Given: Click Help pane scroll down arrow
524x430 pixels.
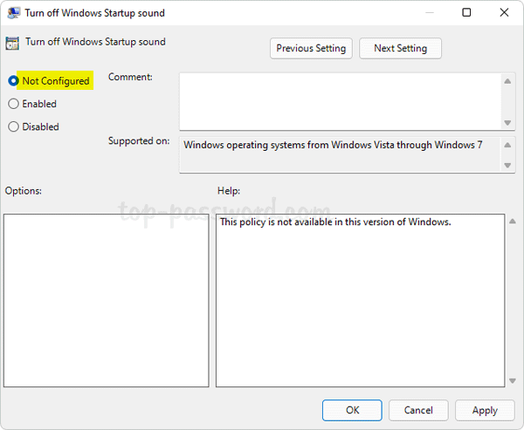Looking at the screenshot, I should tap(510, 380).
